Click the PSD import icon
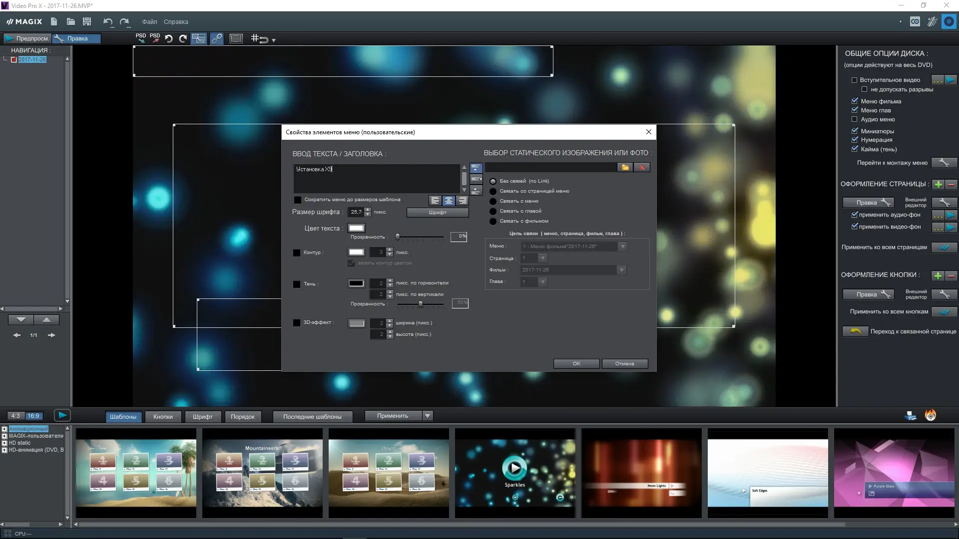 coord(141,38)
